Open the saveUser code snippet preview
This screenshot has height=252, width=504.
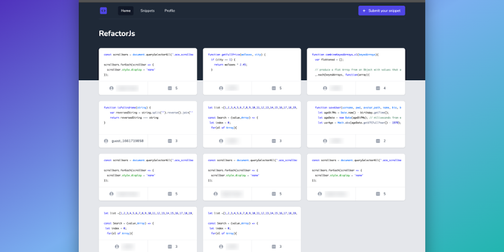pyautogui.click(x=356, y=117)
